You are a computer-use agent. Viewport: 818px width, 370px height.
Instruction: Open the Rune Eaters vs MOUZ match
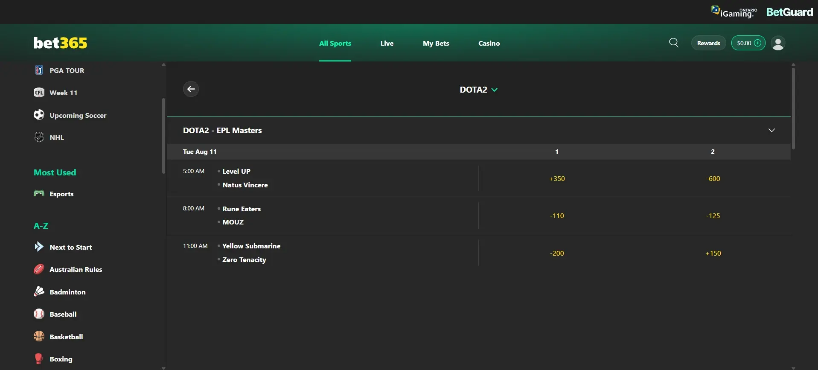click(323, 216)
